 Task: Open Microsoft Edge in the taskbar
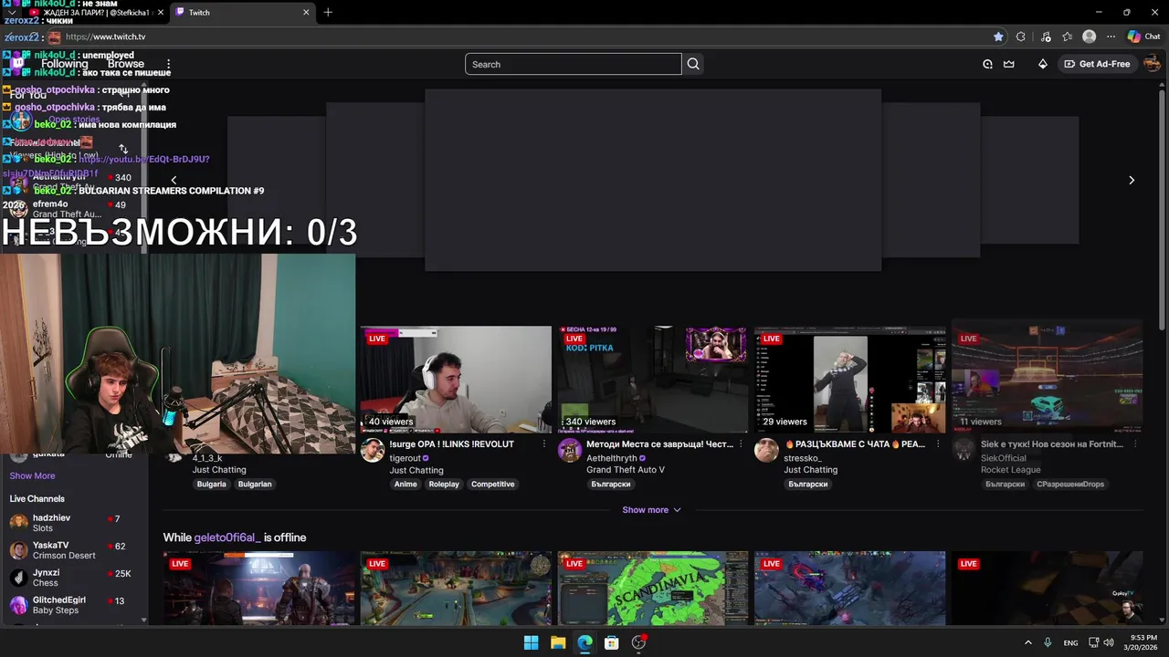coord(584,642)
